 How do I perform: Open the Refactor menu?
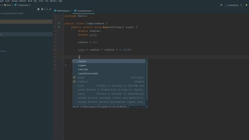pos(23,1)
